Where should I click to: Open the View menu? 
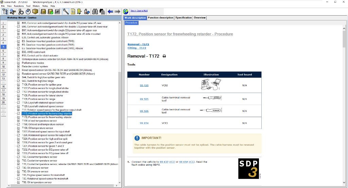click(x=9, y=6)
